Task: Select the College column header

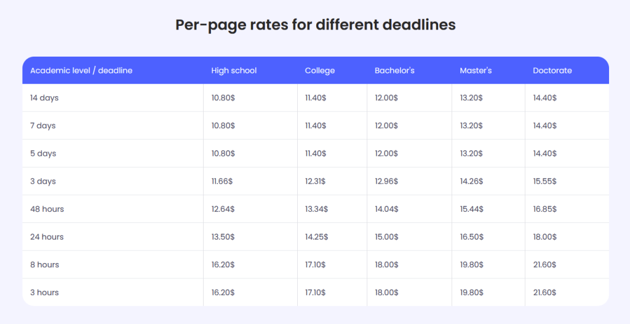Action: tap(320, 71)
